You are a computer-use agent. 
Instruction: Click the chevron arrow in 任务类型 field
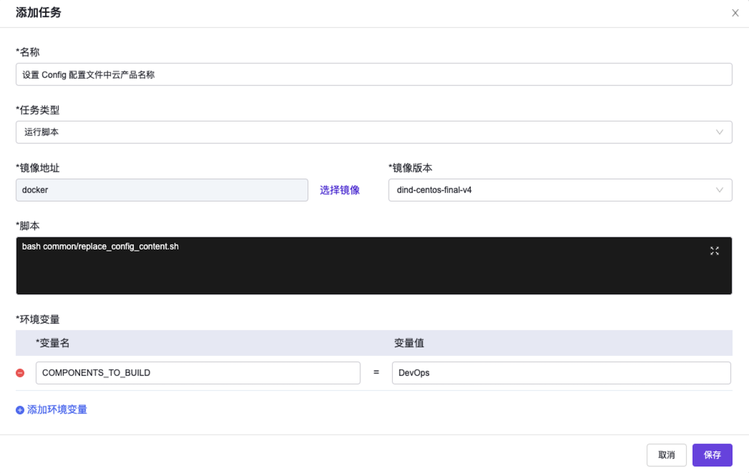(x=720, y=132)
